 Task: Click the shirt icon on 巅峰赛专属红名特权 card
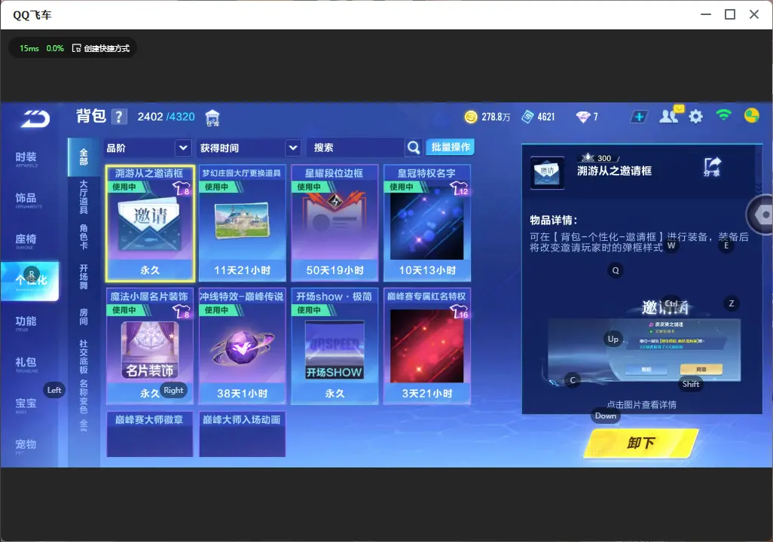click(459, 312)
